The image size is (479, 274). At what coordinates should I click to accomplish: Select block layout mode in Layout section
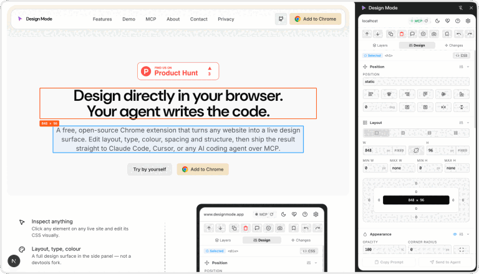[376, 133]
